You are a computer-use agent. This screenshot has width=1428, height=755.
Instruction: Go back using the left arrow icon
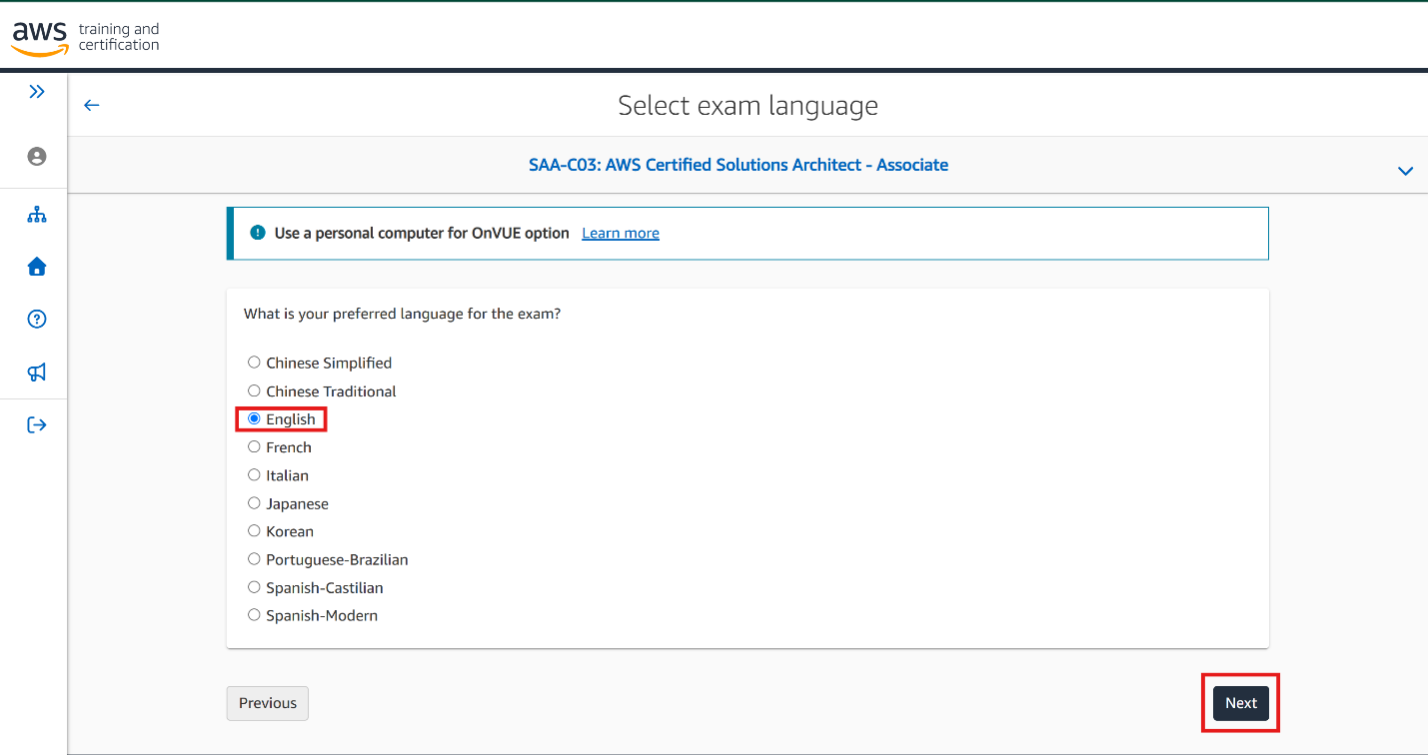(x=92, y=105)
